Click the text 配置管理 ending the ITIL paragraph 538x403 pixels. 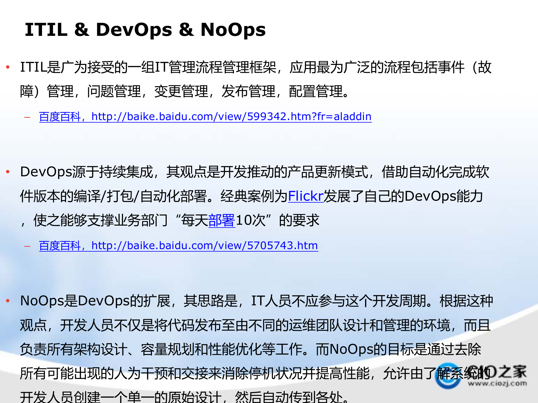(316, 92)
